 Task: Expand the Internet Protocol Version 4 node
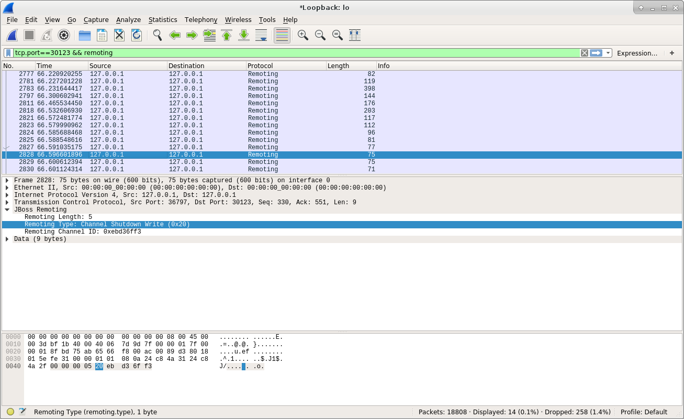click(7, 195)
